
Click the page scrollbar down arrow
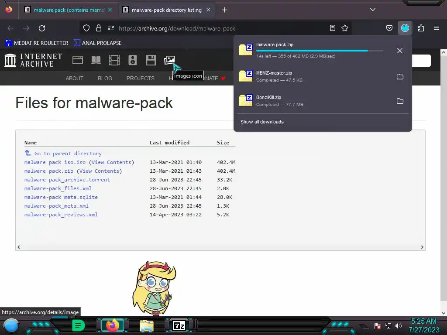(x=444, y=313)
